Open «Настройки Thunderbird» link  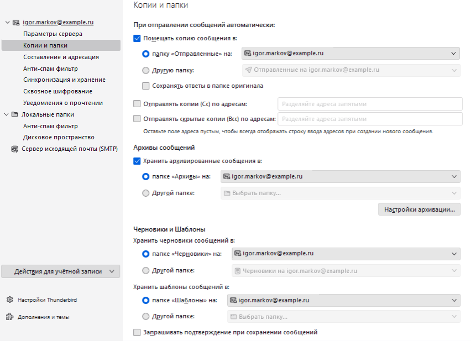(x=48, y=300)
